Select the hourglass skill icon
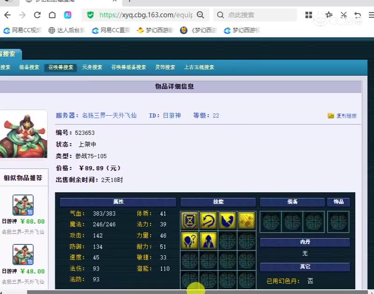374x294 pixels. point(190,221)
